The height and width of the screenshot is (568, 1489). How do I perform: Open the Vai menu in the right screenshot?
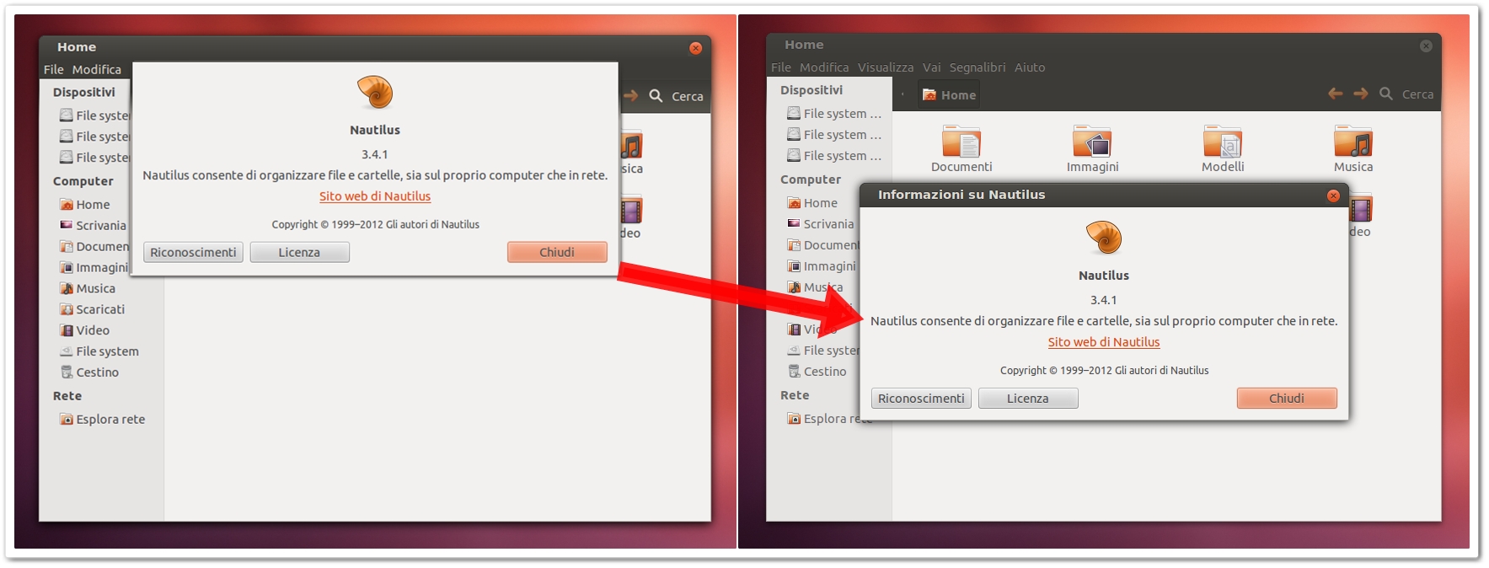click(931, 67)
